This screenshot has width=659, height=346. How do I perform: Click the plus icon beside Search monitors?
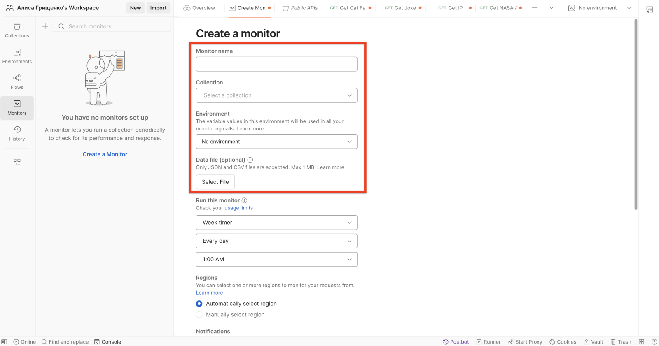click(x=45, y=26)
